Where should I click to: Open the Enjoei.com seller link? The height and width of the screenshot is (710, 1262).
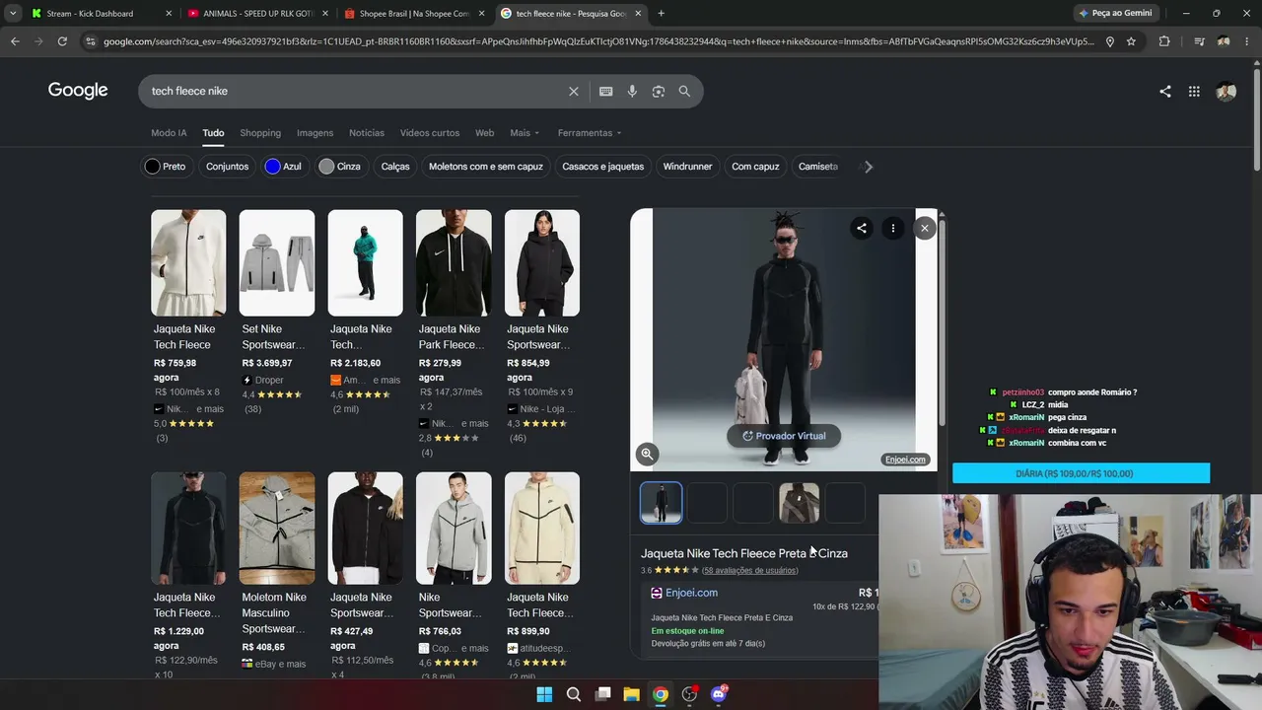pyautogui.click(x=691, y=593)
